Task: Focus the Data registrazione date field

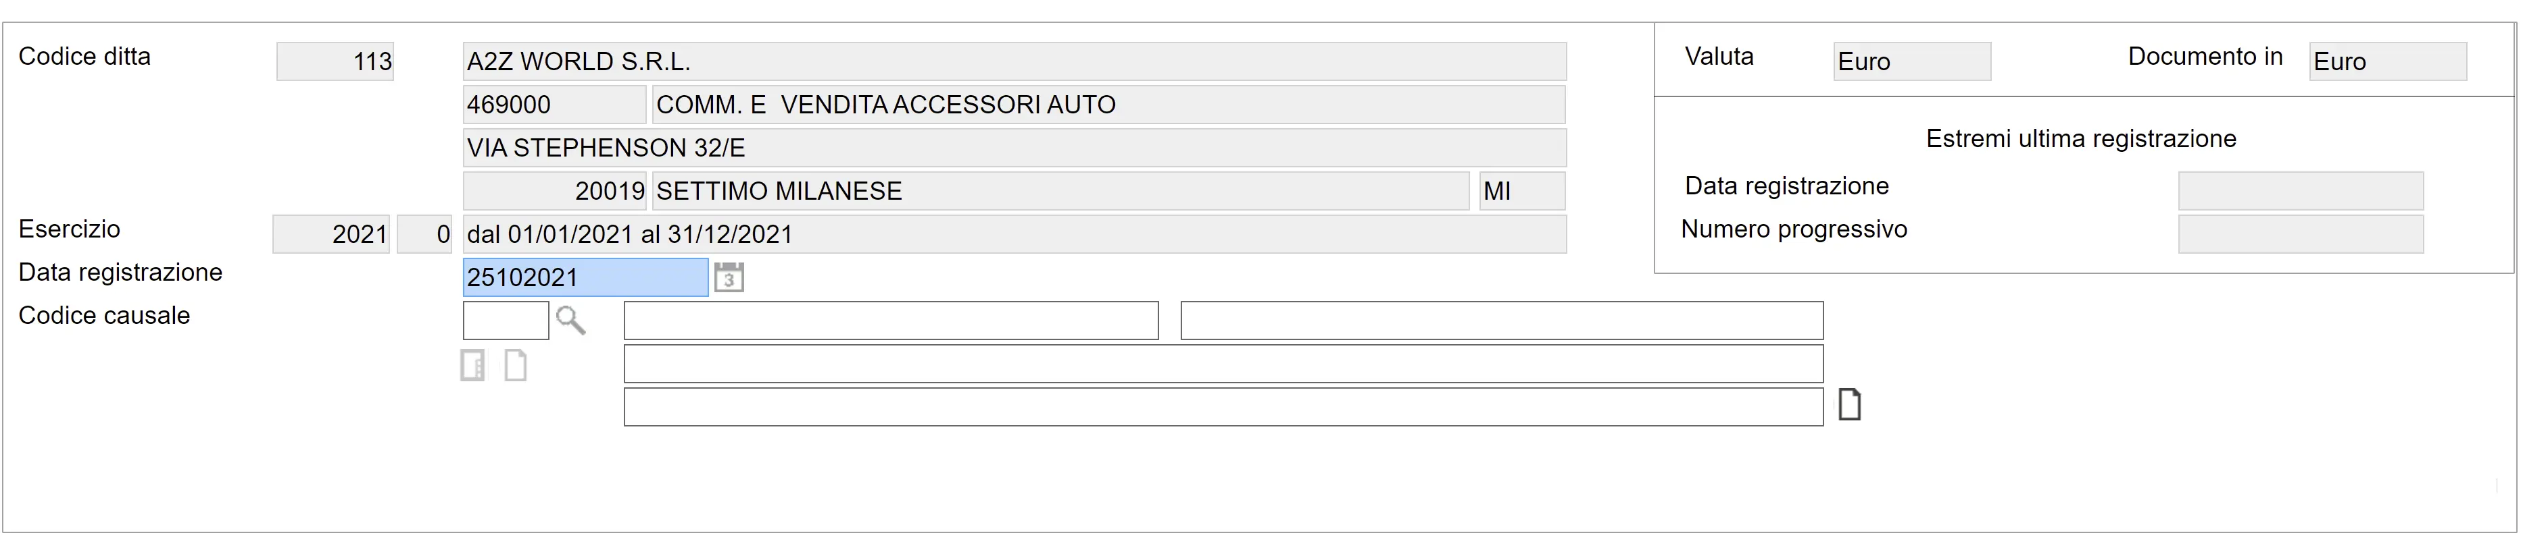Action: point(585,277)
